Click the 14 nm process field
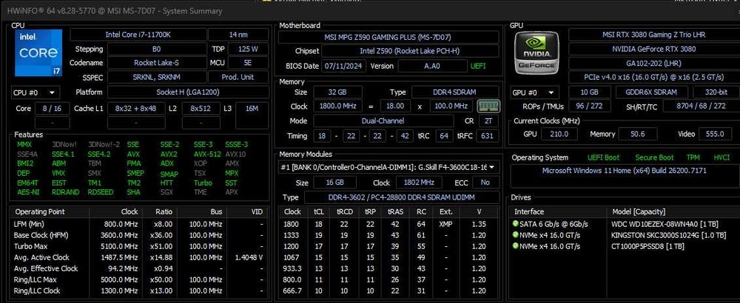The image size is (740, 303). pyautogui.click(x=238, y=35)
